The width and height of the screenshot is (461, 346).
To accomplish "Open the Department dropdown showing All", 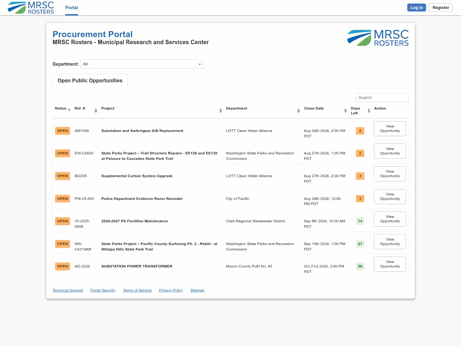I will (x=142, y=64).
